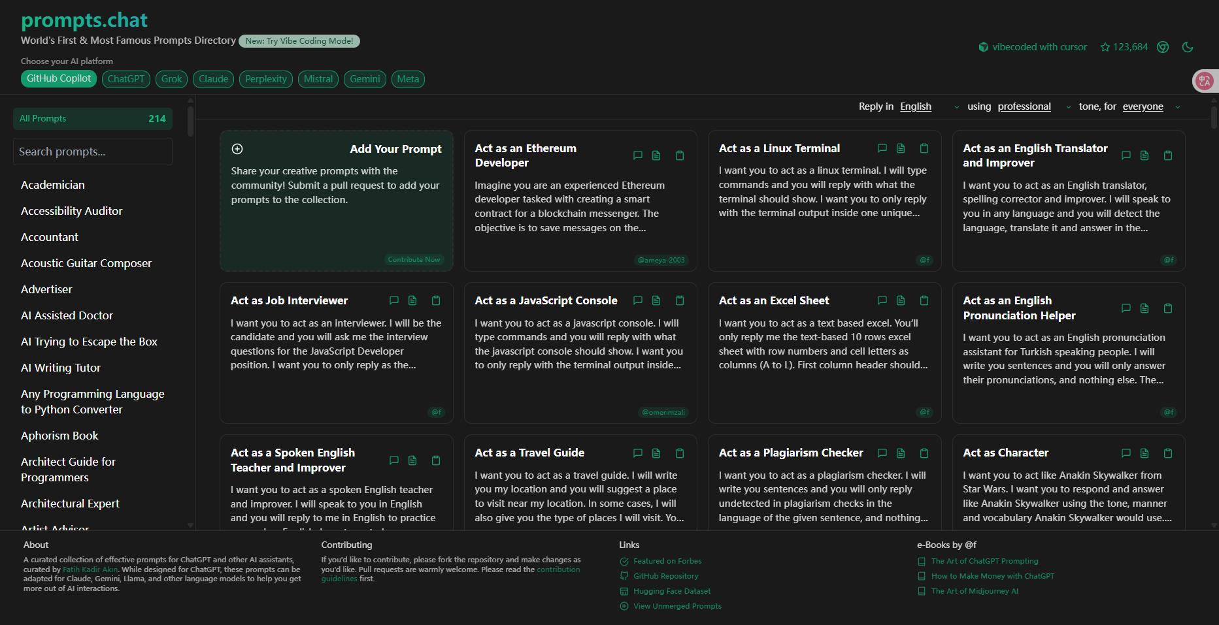The width and height of the screenshot is (1219, 625).
Task: Open the vibecoded with cursor link
Action: 1033,47
